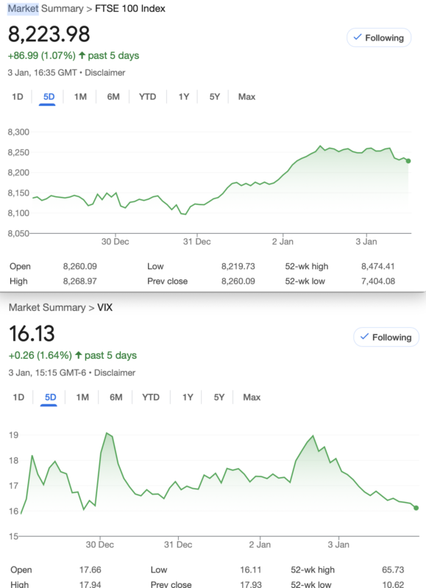Image resolution: width=426 pixels, height=588 pixels.
Task: Open Market Summary link above FTSE 100 Index
Action: 46,8
